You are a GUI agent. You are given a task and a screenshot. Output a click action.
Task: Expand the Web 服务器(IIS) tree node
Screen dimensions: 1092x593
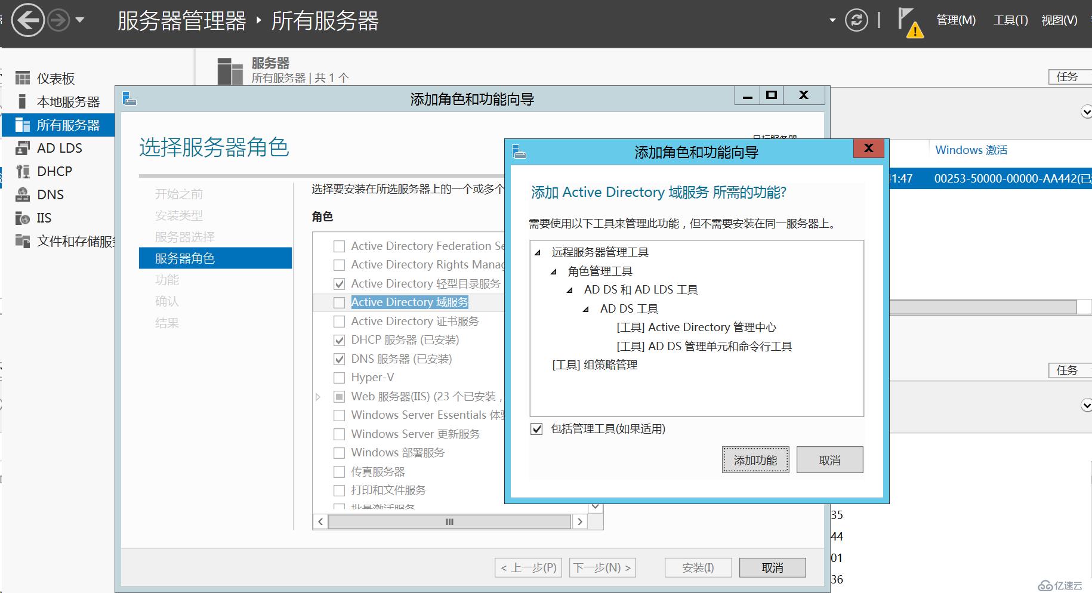[318, 397]
